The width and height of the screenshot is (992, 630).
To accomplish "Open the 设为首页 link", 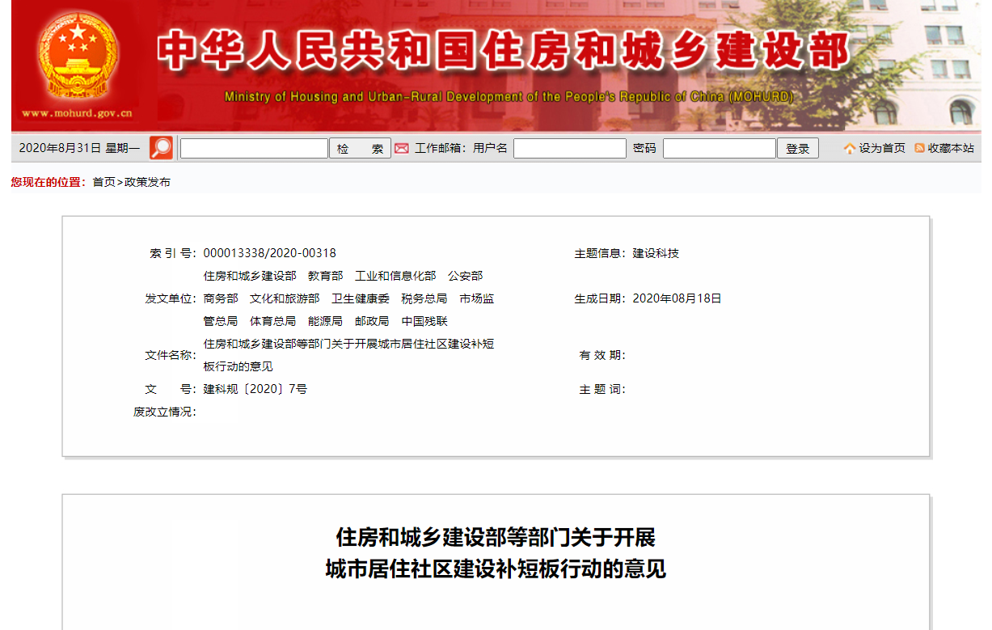I will click(x=882, y=149).
